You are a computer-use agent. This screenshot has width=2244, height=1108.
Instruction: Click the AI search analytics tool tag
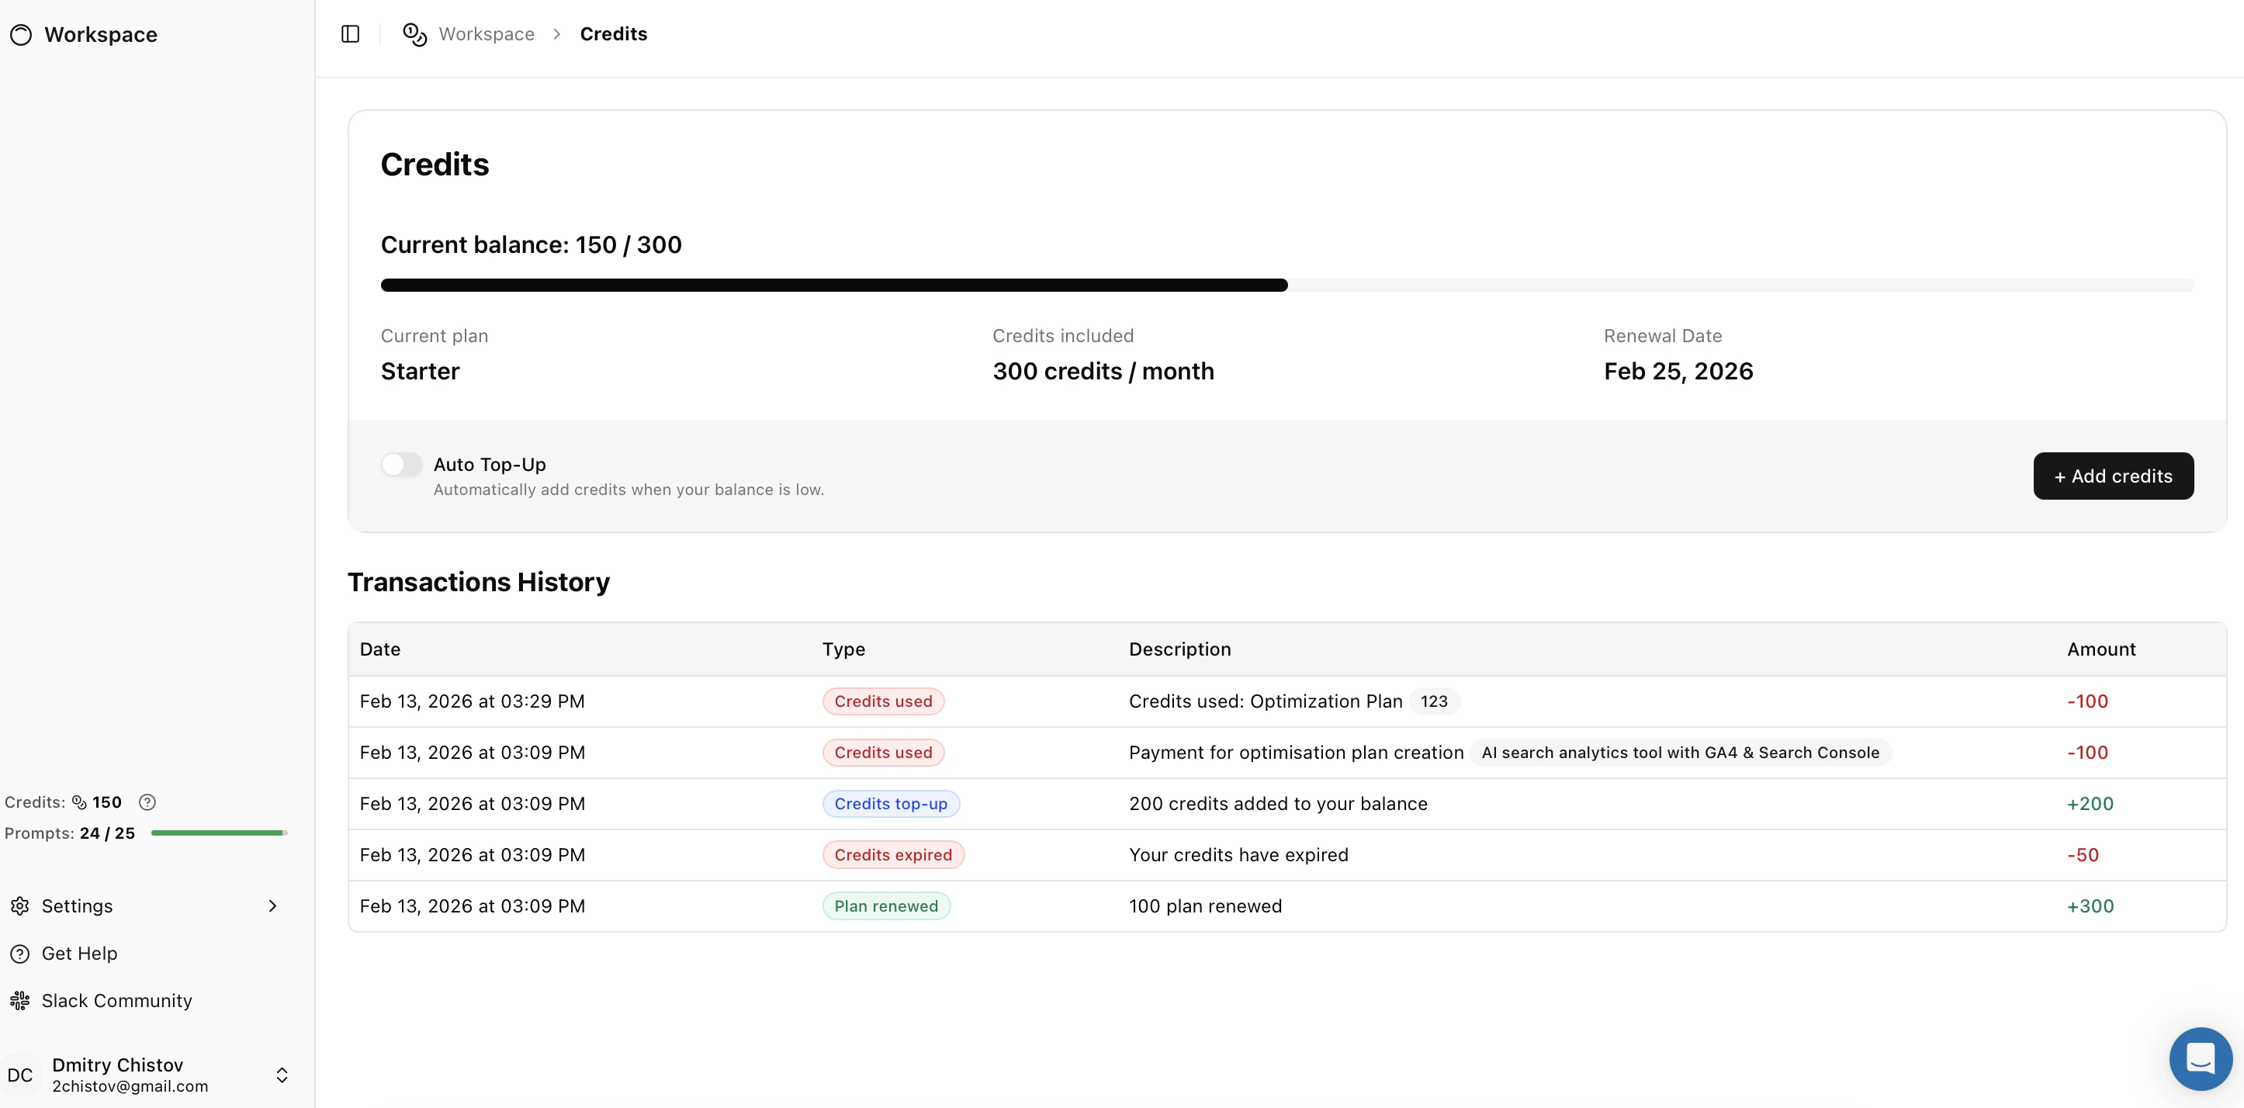coord(1680,752)
